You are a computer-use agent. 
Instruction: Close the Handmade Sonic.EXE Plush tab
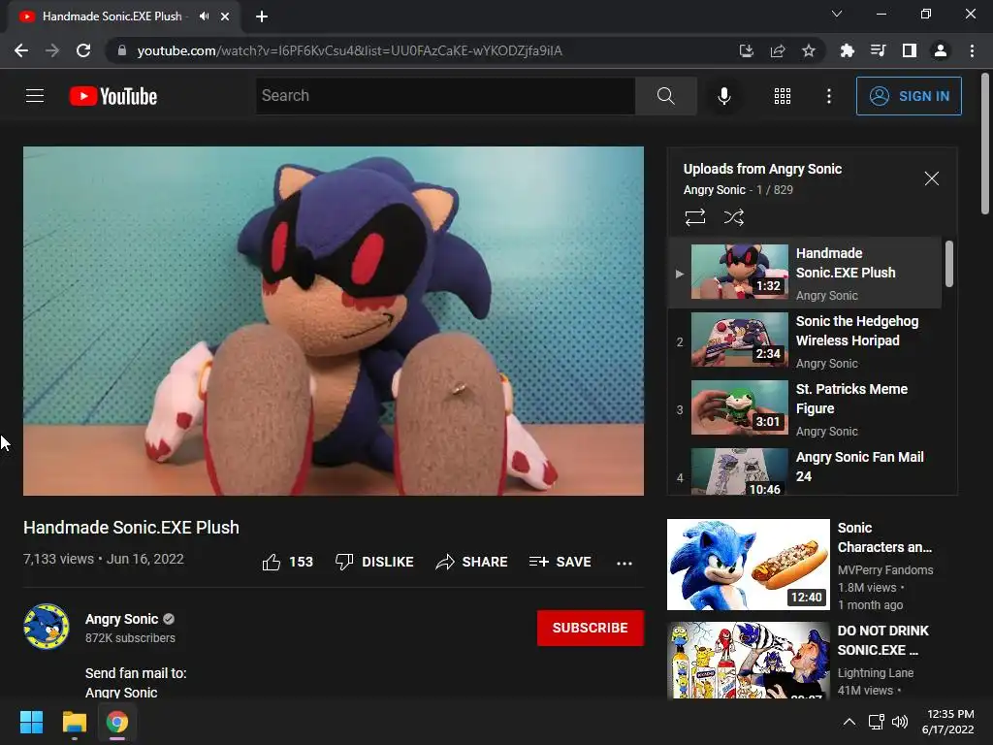click(225, 16)
